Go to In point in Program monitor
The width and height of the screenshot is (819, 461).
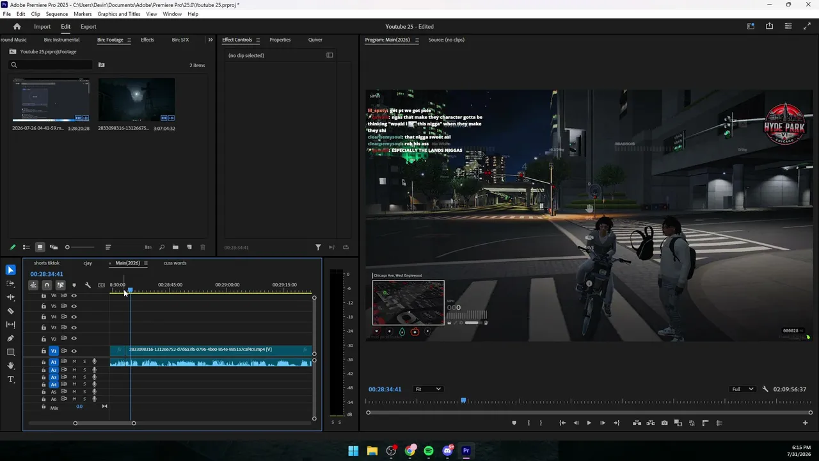tap(562, 423)
